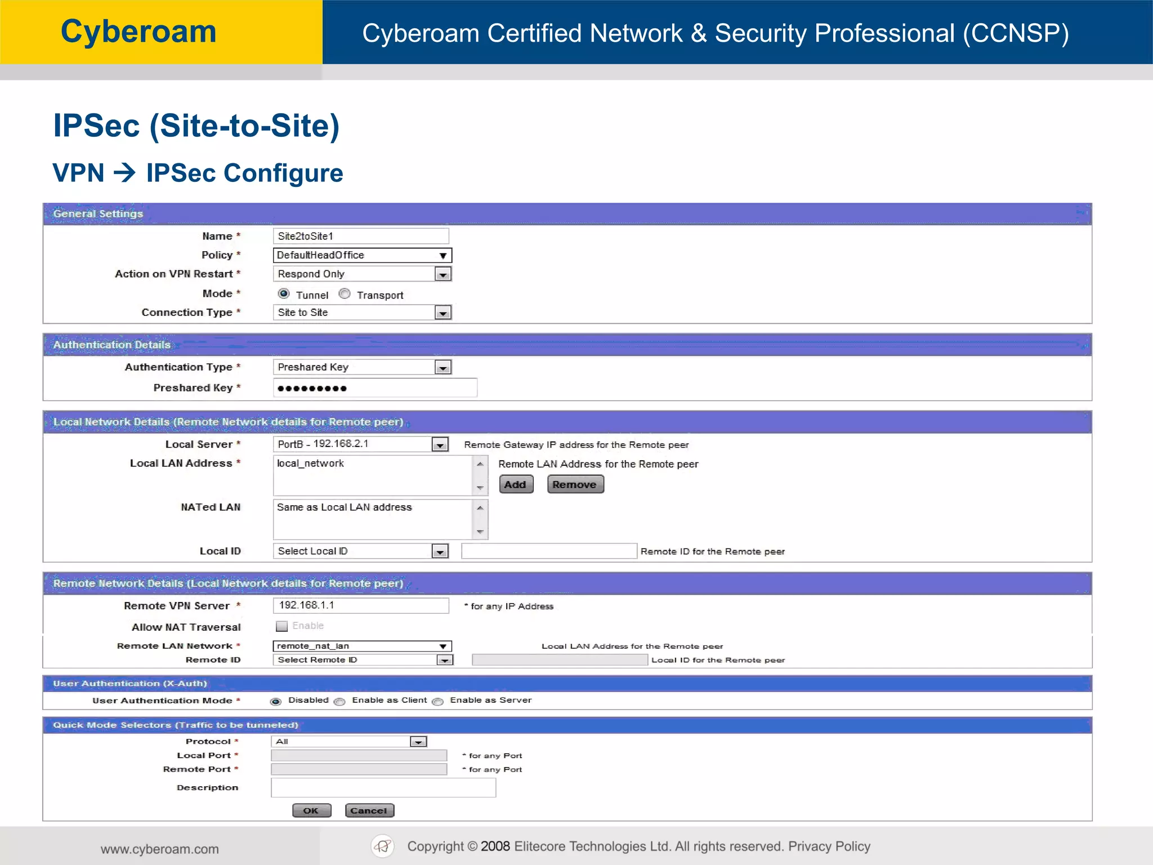This screenshot has width=1153, height=865.
Task: Click the Remove button for LAN address
Action: [575, 484]
